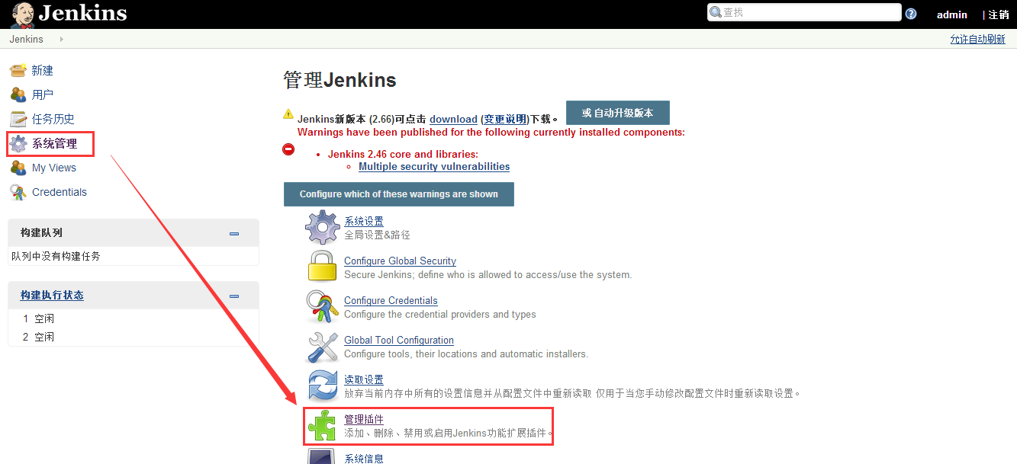Click the Configure Global Security padlock icon
Image resolution: width=1017 pixels, height=464 pixels.
[x=322, y=267]
